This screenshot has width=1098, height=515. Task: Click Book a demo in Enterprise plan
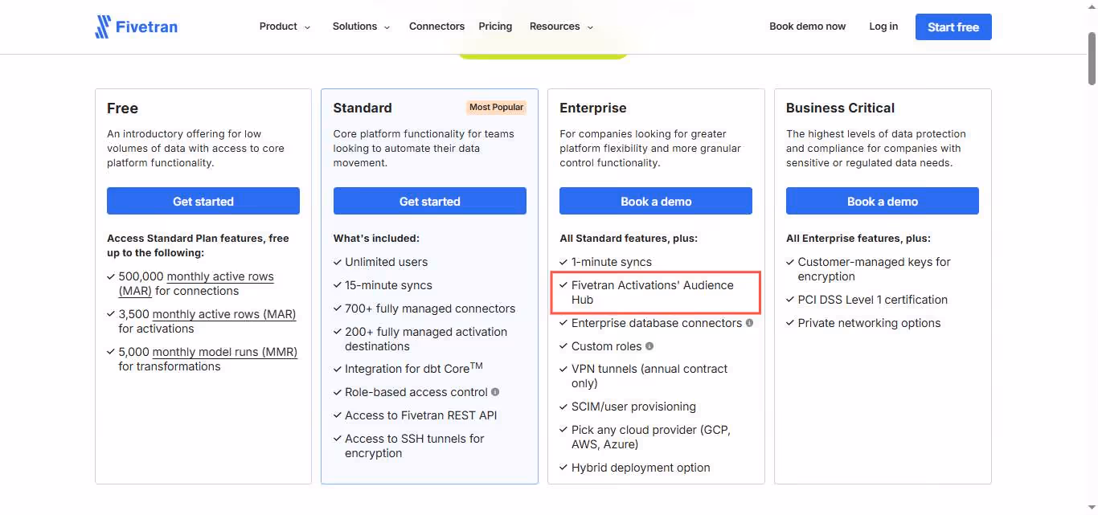click(656, 201)
